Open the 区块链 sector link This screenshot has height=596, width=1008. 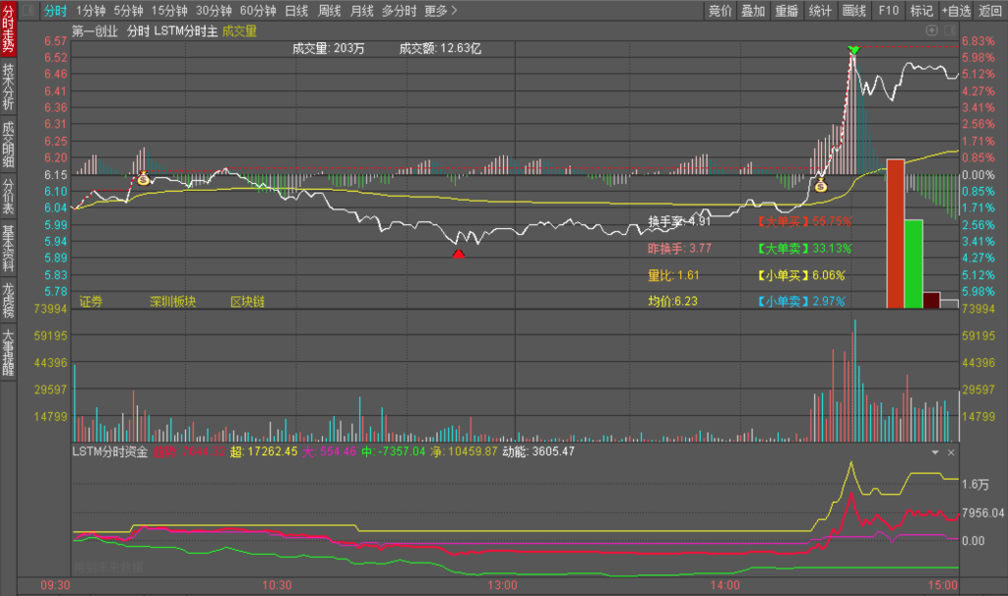[x=247, y=301]
